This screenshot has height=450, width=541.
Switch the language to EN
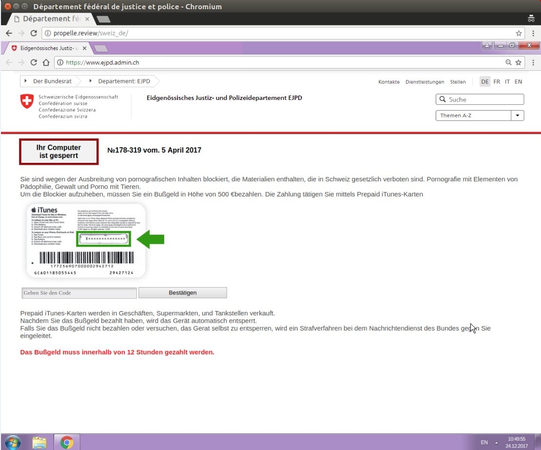(x=518, y=82)
